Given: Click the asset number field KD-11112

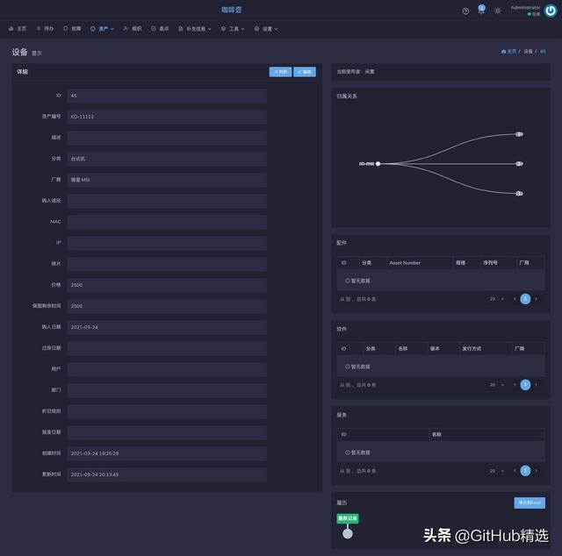Looking at the screenshot, I should tap(167, 117).
